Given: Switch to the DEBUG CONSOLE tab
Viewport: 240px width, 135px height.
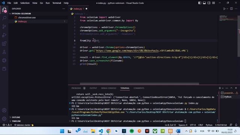Looking at the screenshot, I should [108, 88].
